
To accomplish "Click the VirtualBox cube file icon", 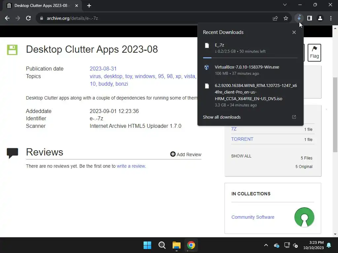I will 207,67.
